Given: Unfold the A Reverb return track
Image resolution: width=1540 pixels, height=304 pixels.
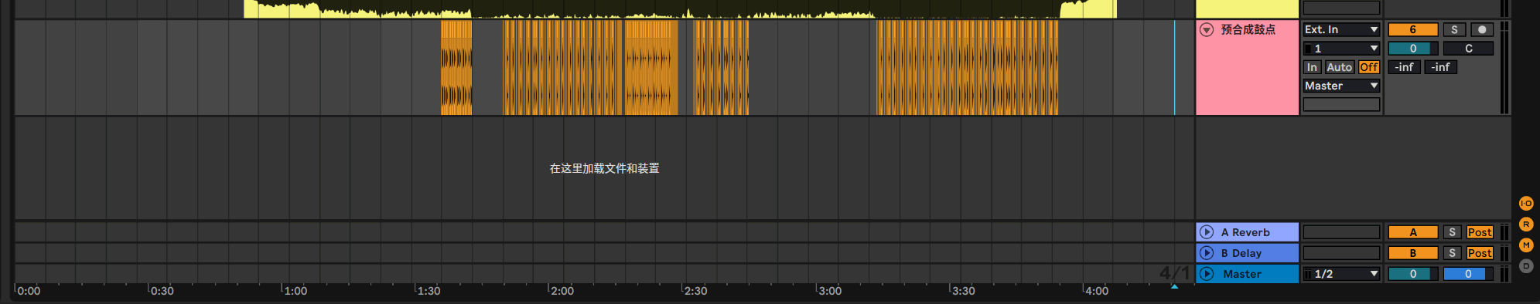Looking at the screenshot, I should [x=1207, y=232].
